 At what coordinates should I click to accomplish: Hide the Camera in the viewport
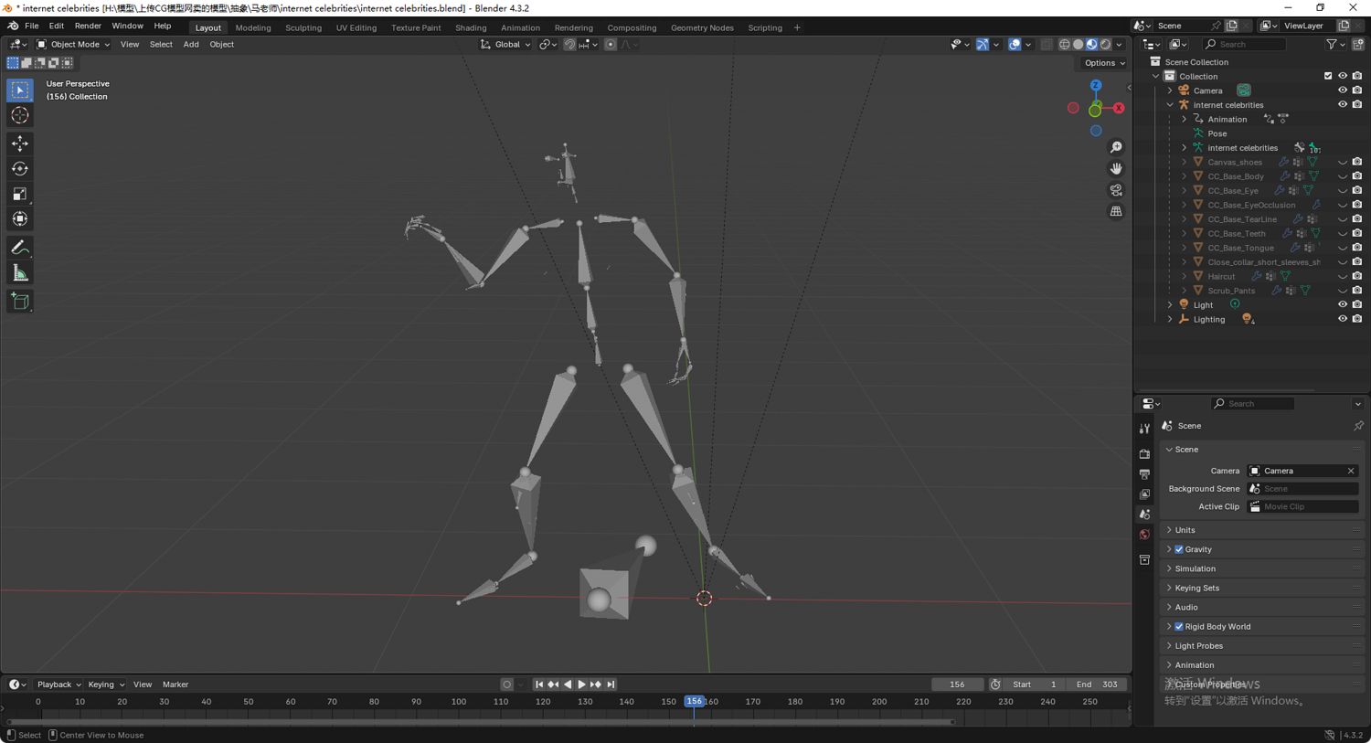click(1343, 90)
